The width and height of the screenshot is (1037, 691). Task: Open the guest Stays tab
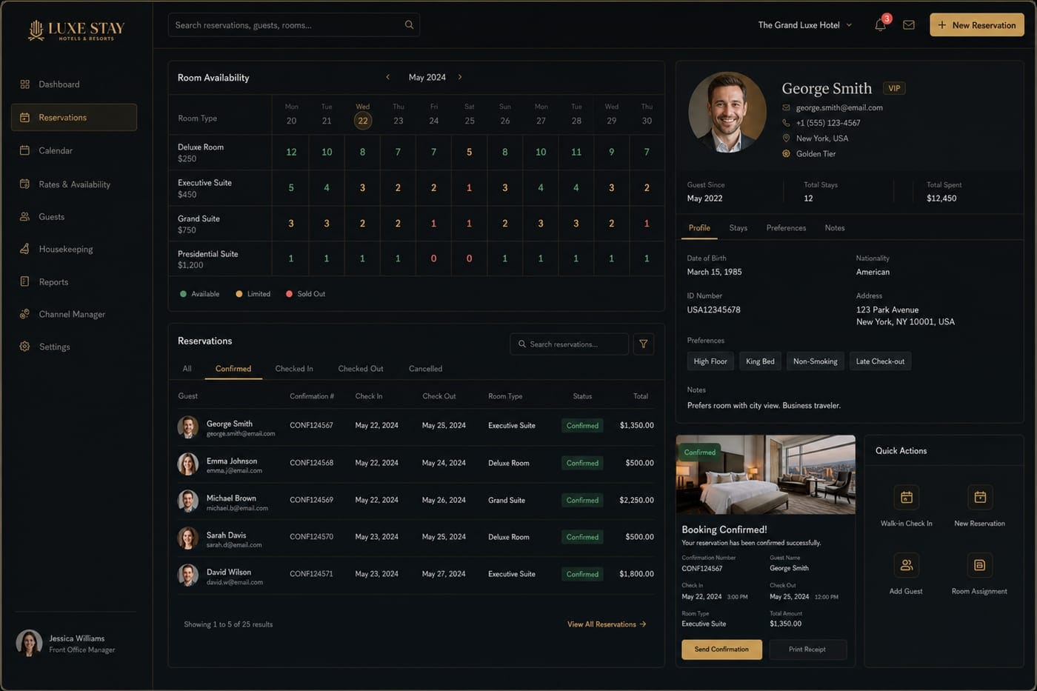pyautogui.click(x=738, y=228)
